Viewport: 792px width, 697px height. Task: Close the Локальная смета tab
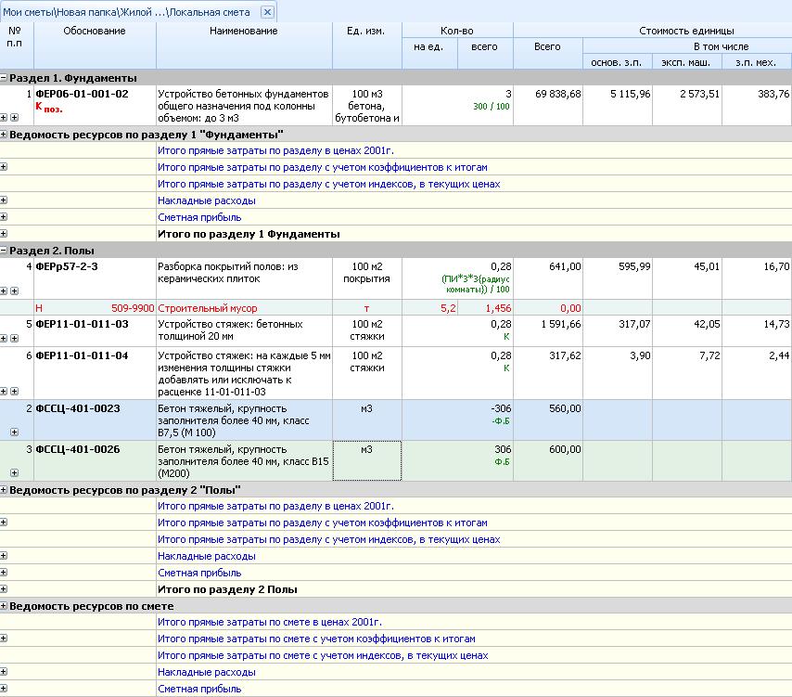267,12
